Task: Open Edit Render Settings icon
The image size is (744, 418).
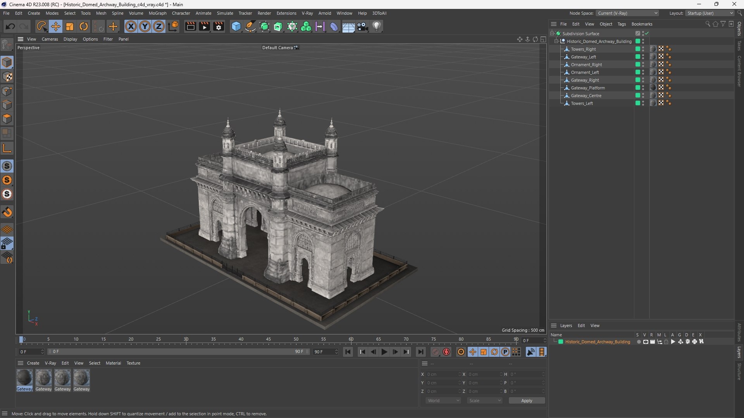Action: 219,26
